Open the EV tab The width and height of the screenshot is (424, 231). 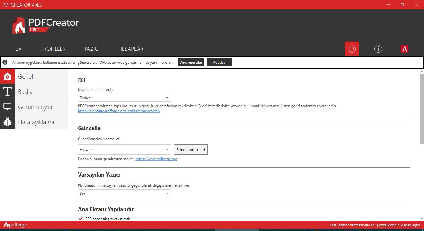pyautogui.click(x=19, y=49)
